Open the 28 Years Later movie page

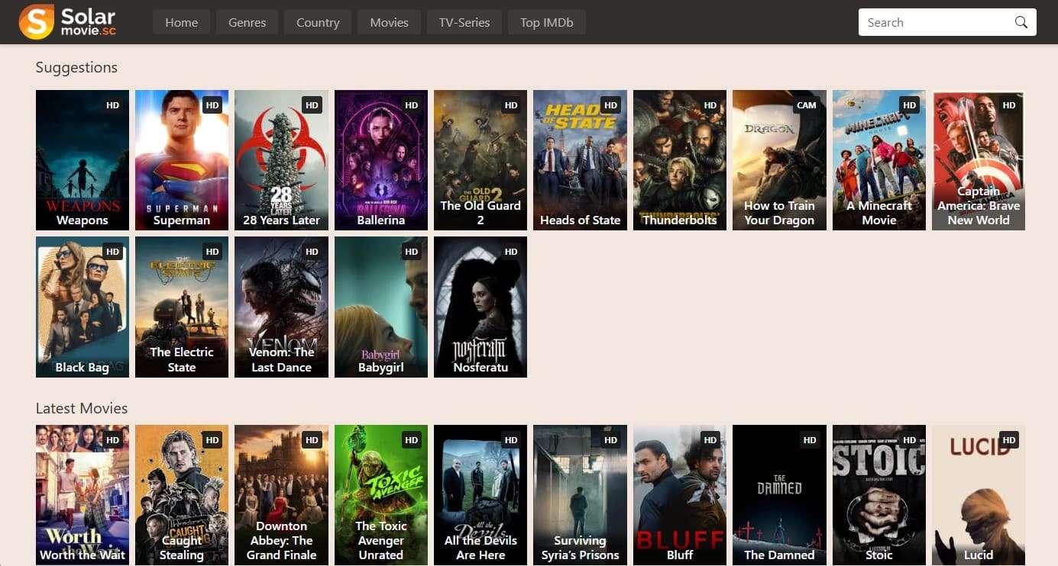point(281,160)
